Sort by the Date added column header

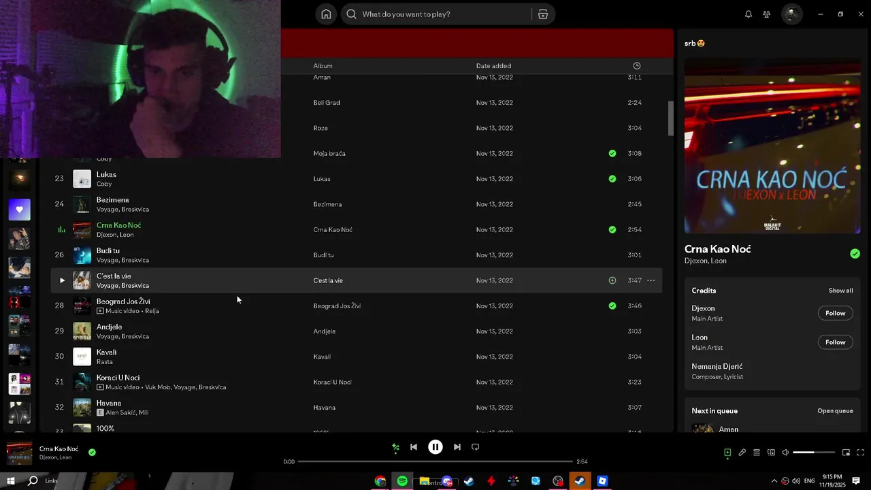point(493,66)
